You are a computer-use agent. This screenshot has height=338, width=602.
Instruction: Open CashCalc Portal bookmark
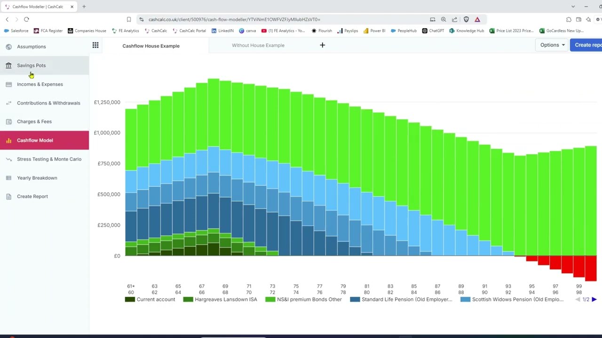pyautogui.click(x=189, y=31)
